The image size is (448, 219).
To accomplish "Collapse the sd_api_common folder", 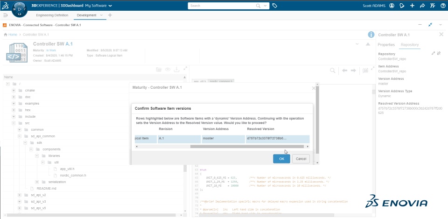I will 20,136.
